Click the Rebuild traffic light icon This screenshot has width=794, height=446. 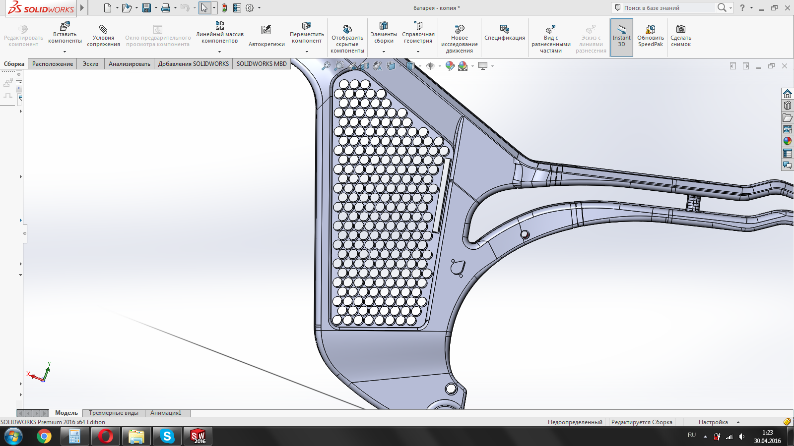224,8
